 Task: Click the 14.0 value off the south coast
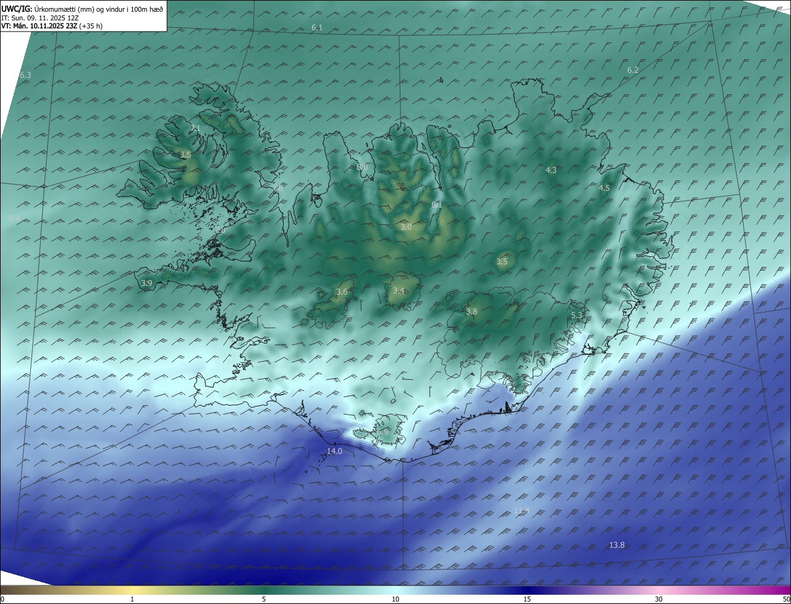point(334,451)
